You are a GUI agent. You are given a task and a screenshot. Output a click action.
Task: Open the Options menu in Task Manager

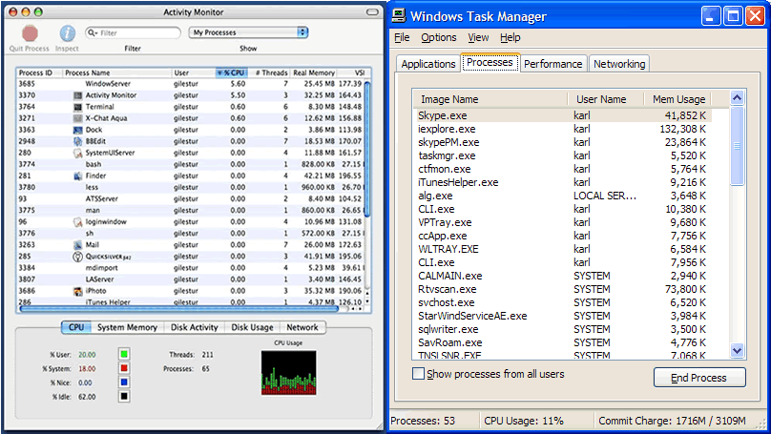pyautogui.click(x=439, y=37)
